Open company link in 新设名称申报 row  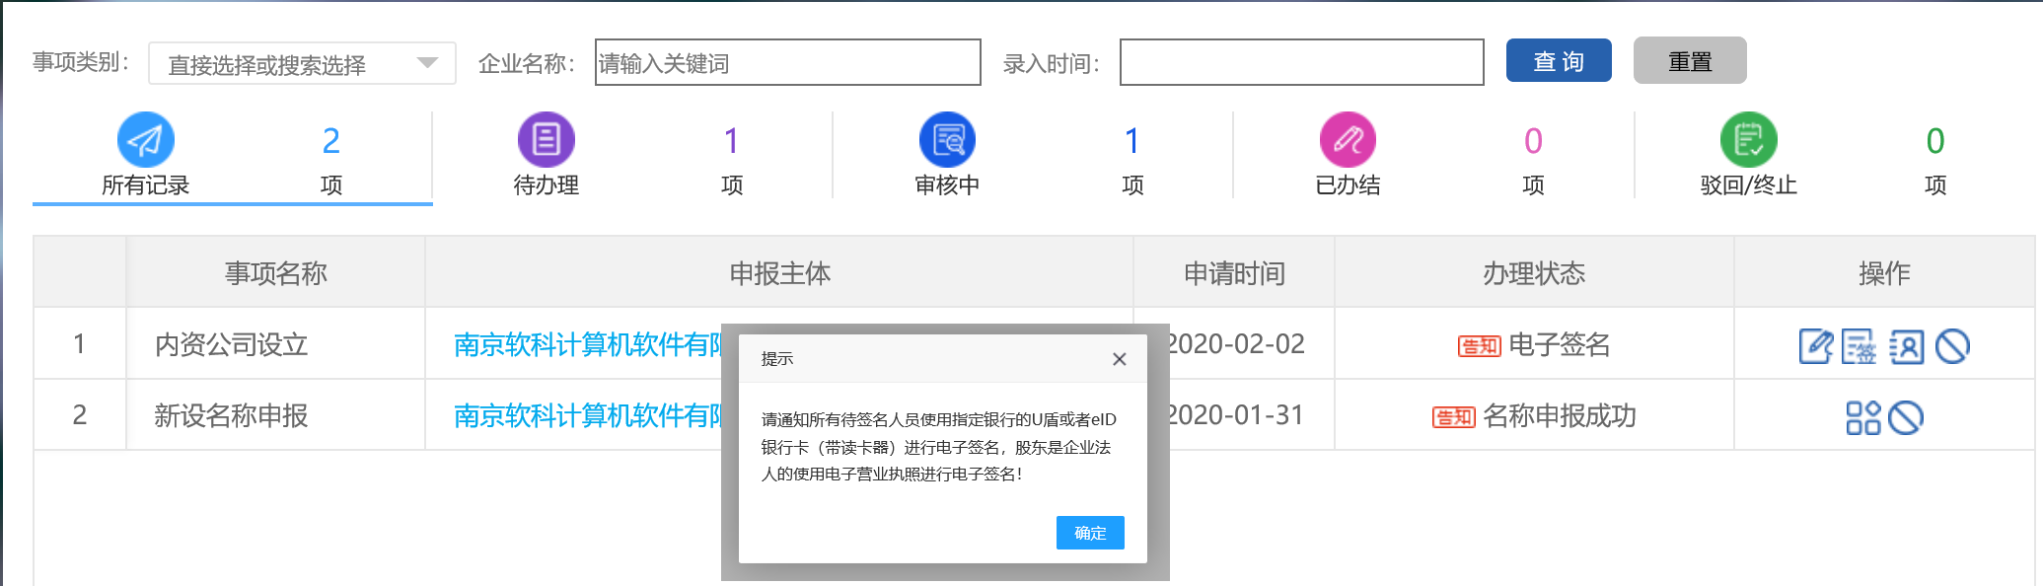tap(588, 416)
